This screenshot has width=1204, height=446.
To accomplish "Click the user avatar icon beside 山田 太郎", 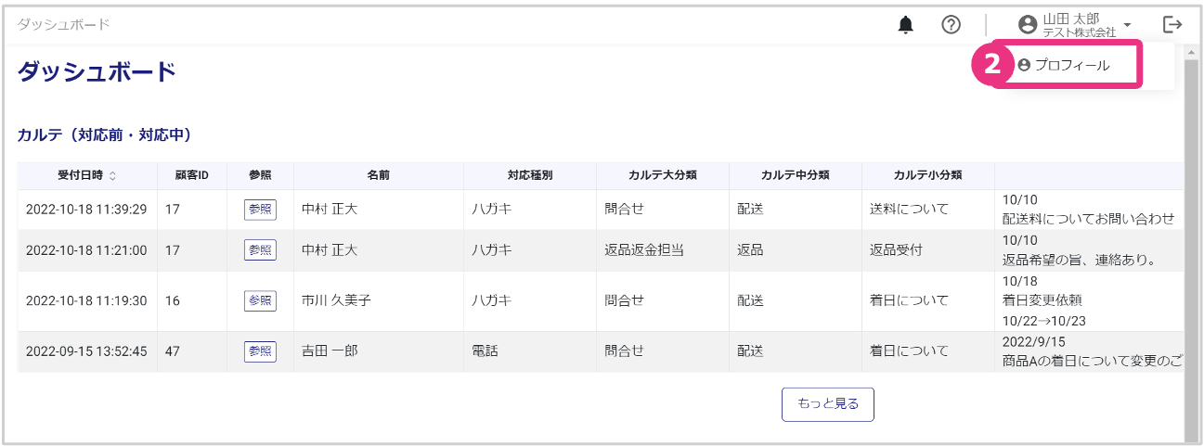I will (x=1027, y=25).
